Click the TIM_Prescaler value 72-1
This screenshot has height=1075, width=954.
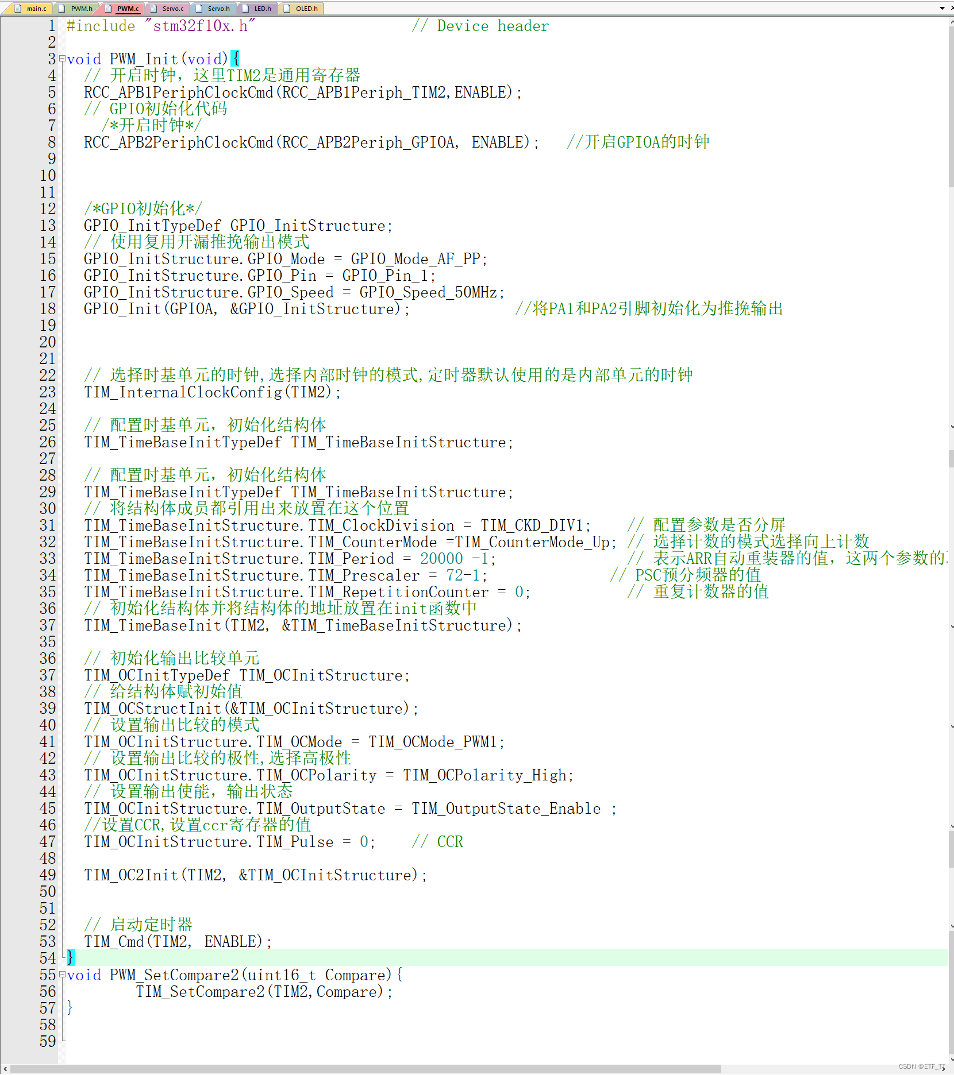tap(463, 575)
